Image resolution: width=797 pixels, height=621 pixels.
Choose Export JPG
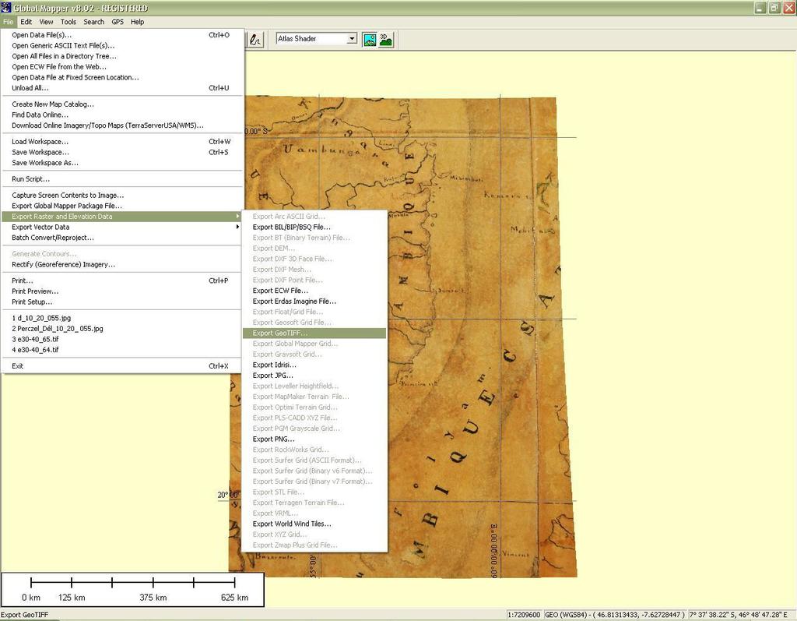(314, 376)
